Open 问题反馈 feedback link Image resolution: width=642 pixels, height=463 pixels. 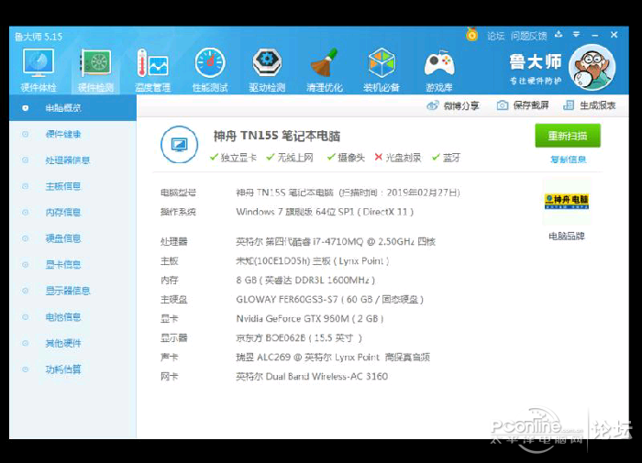coord(528,36)
